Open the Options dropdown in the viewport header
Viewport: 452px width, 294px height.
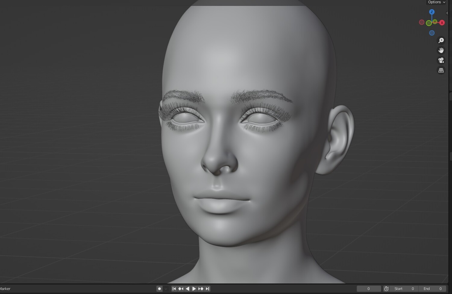click(436, 2)
